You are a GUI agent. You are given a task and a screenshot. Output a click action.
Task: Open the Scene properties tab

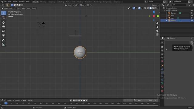[x=162, y=58]
